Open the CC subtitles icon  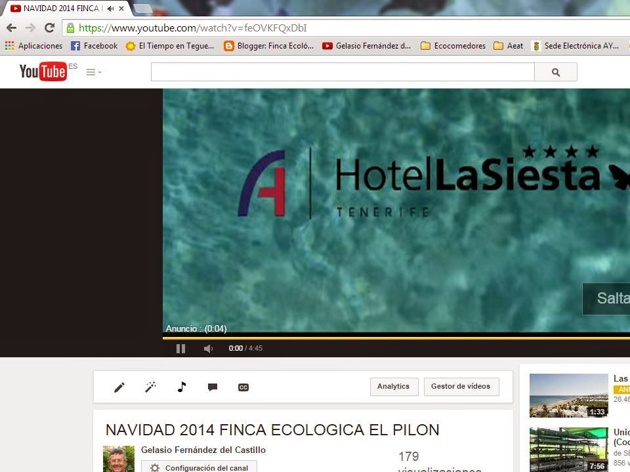click(x=243, y=387)
